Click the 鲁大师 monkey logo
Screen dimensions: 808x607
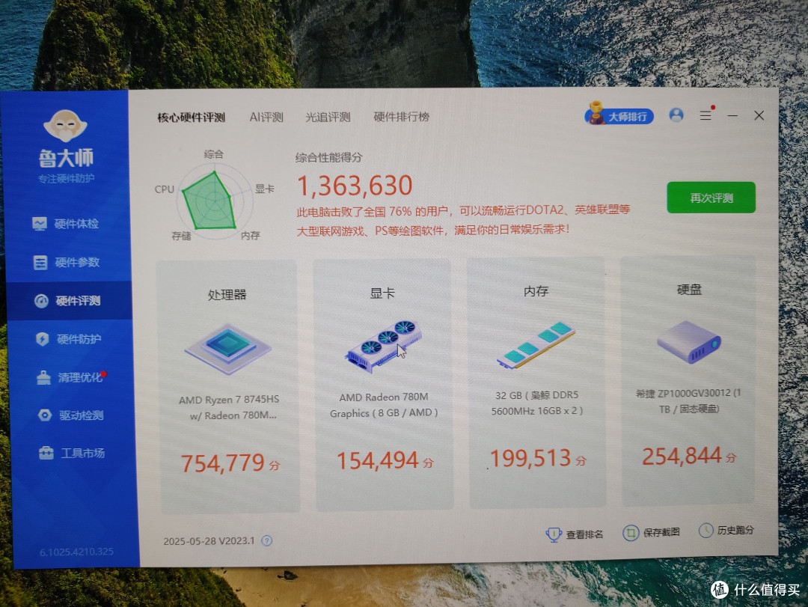tap(65, 126)
